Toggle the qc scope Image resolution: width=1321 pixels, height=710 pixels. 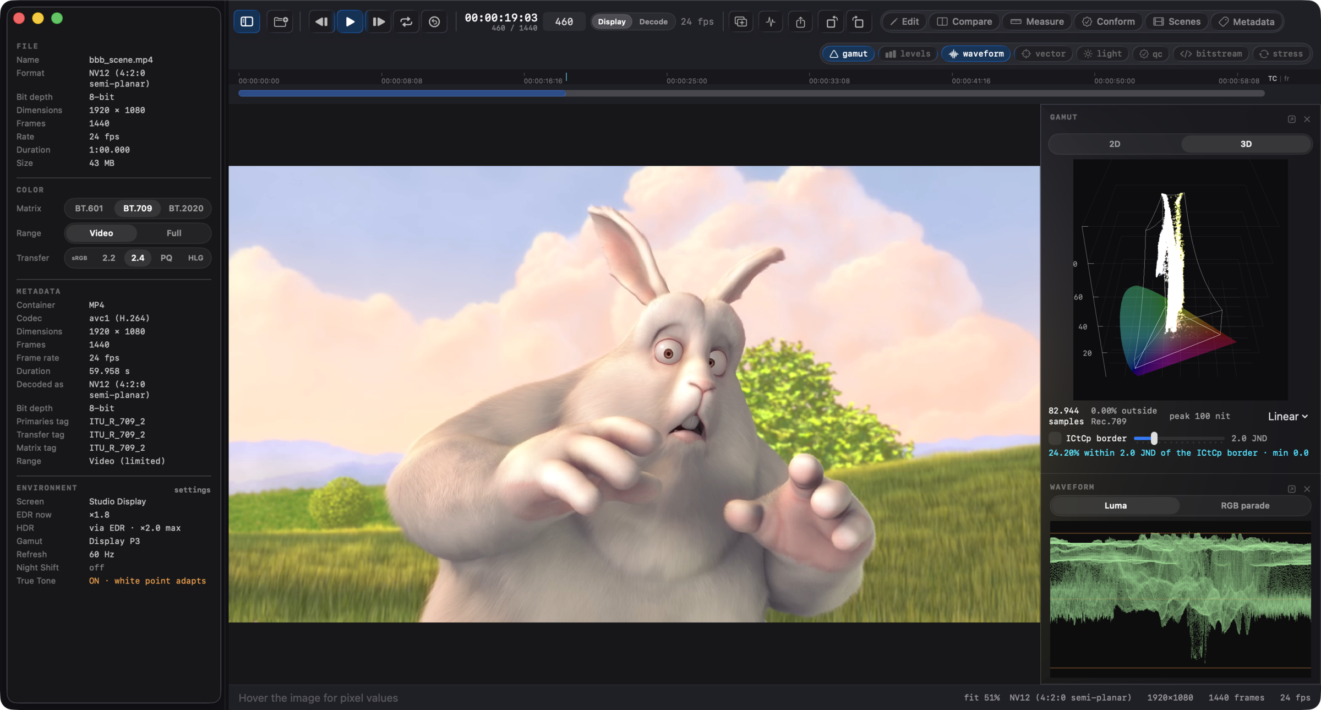tap(1150, 53)
